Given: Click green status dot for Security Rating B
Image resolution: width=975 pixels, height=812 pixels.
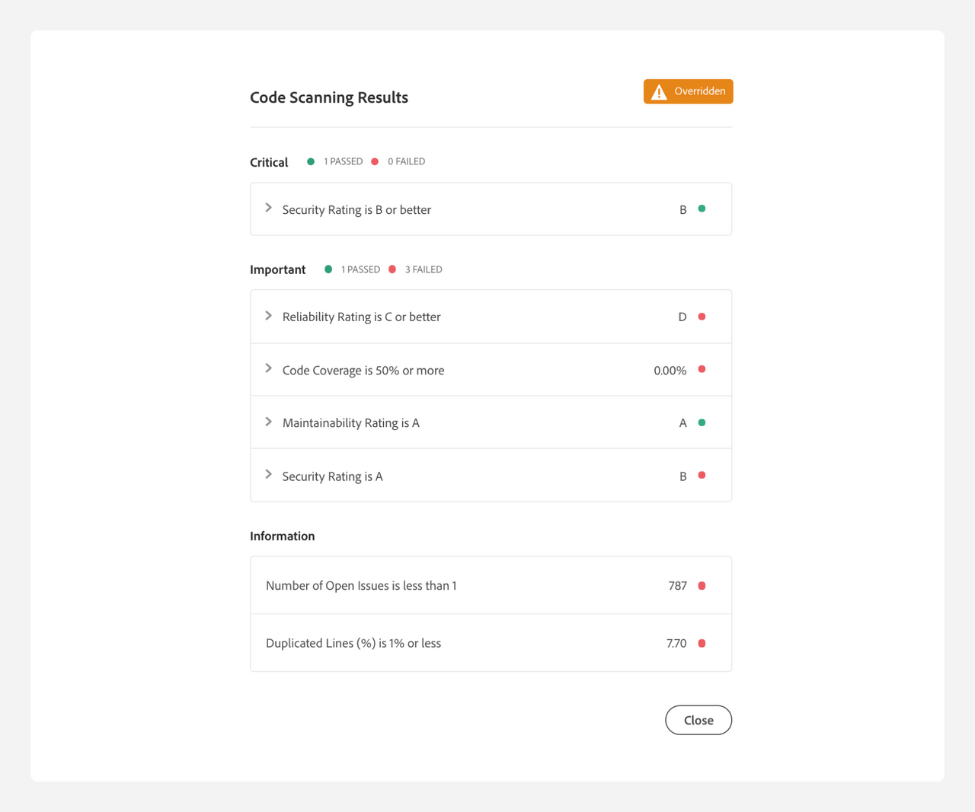Looking at the screenshot, I should tap(702, 209).
